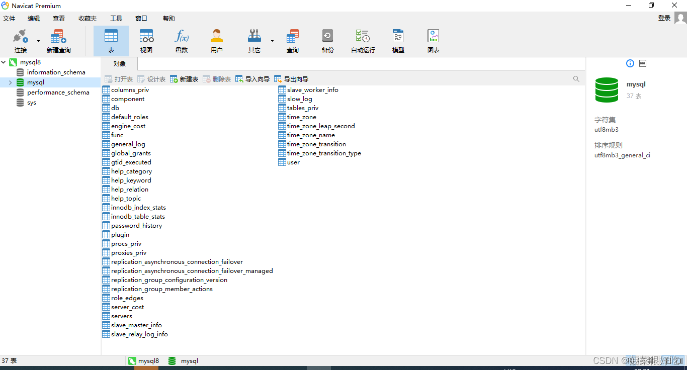This screenshot has height=370, width=687.
Task: Click the 查询 (Query) toolbar icon
Action: 293,36
